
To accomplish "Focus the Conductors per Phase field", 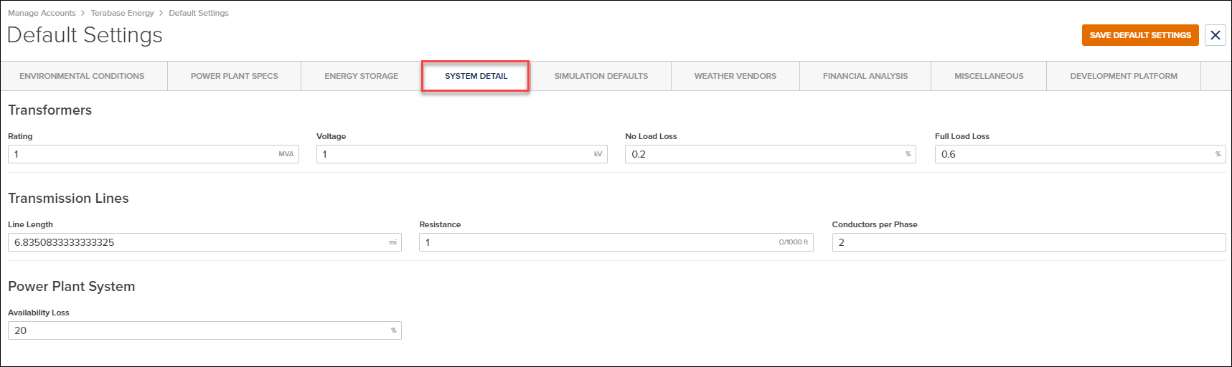I will click(x=1029, y=242).
